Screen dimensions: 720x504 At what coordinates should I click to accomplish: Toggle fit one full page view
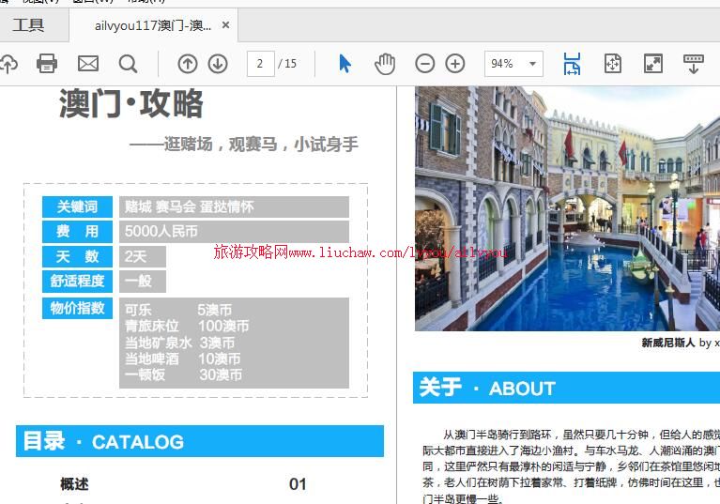tap(613, 64)
